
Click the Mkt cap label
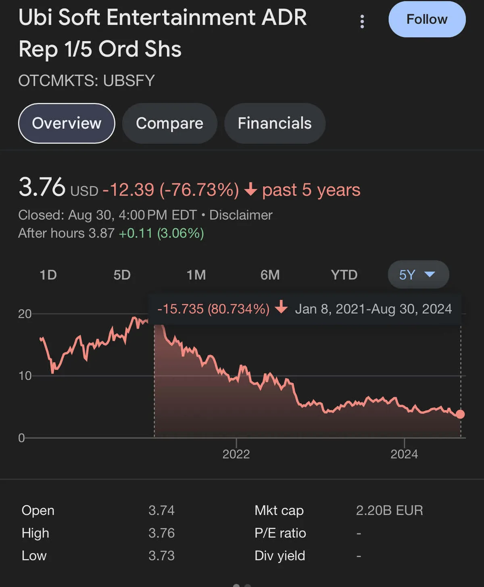pos(279,510)
